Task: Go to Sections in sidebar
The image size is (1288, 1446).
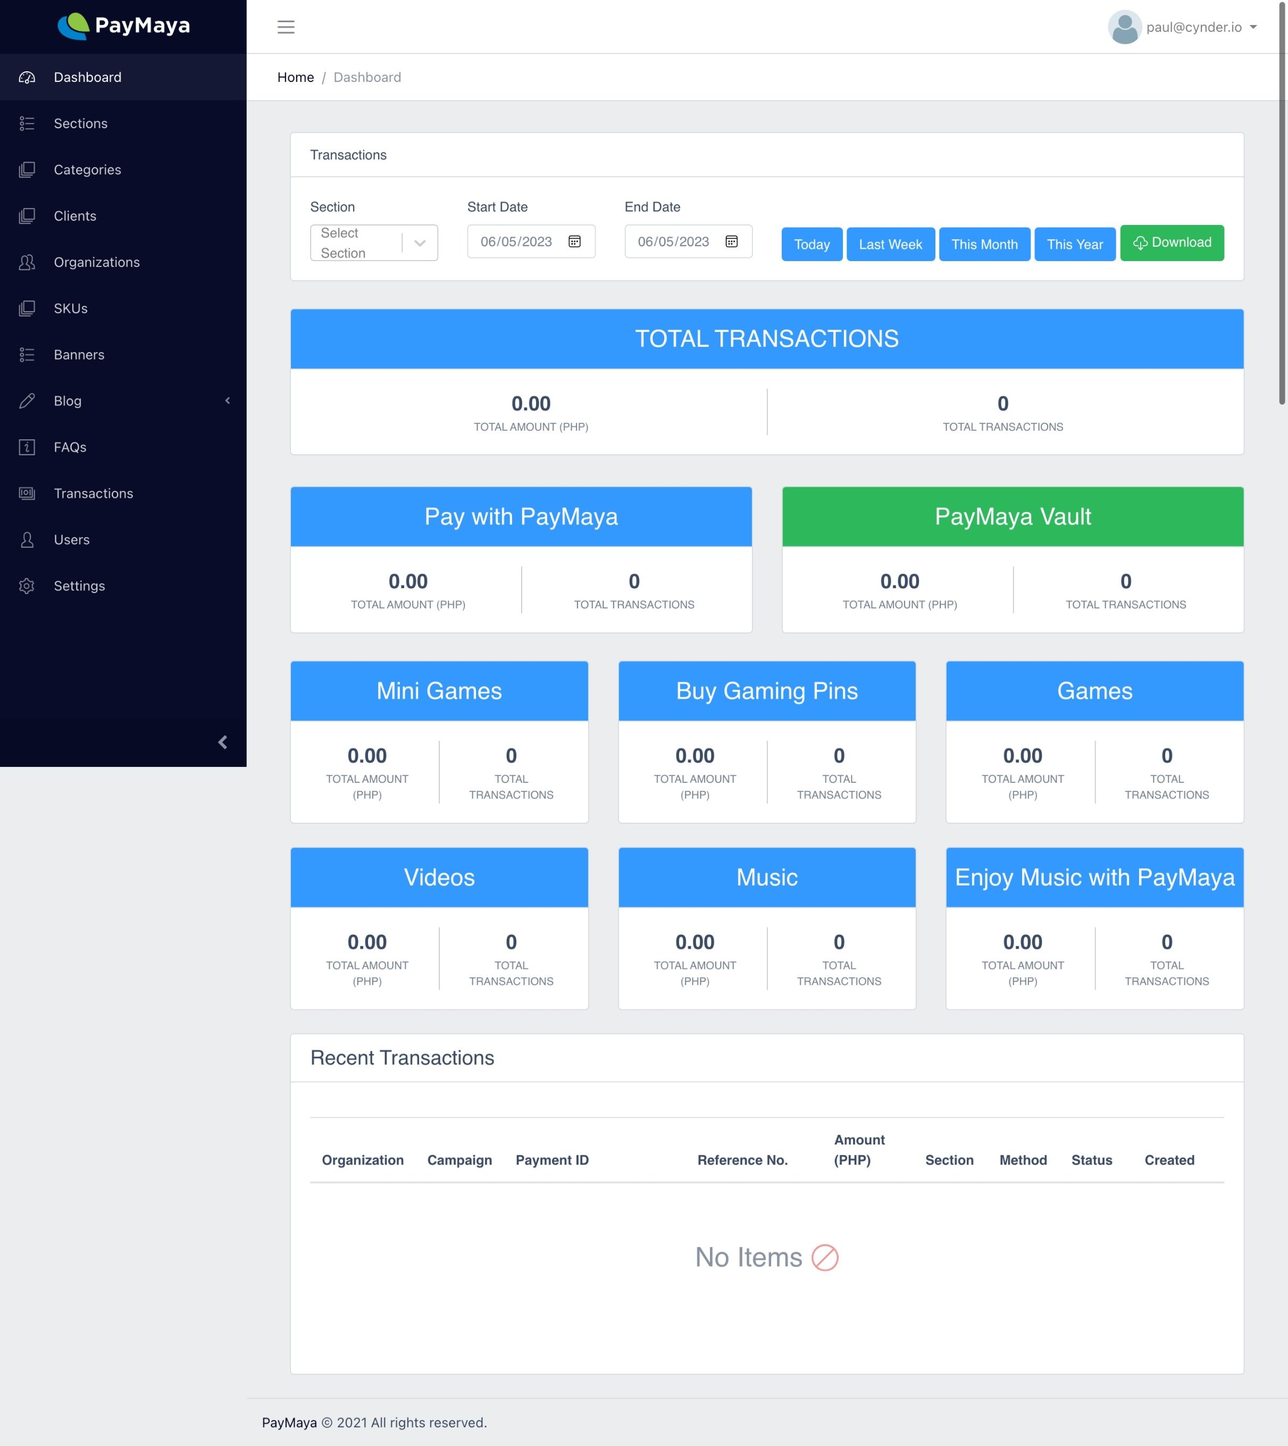Action: tap(123, 123)
